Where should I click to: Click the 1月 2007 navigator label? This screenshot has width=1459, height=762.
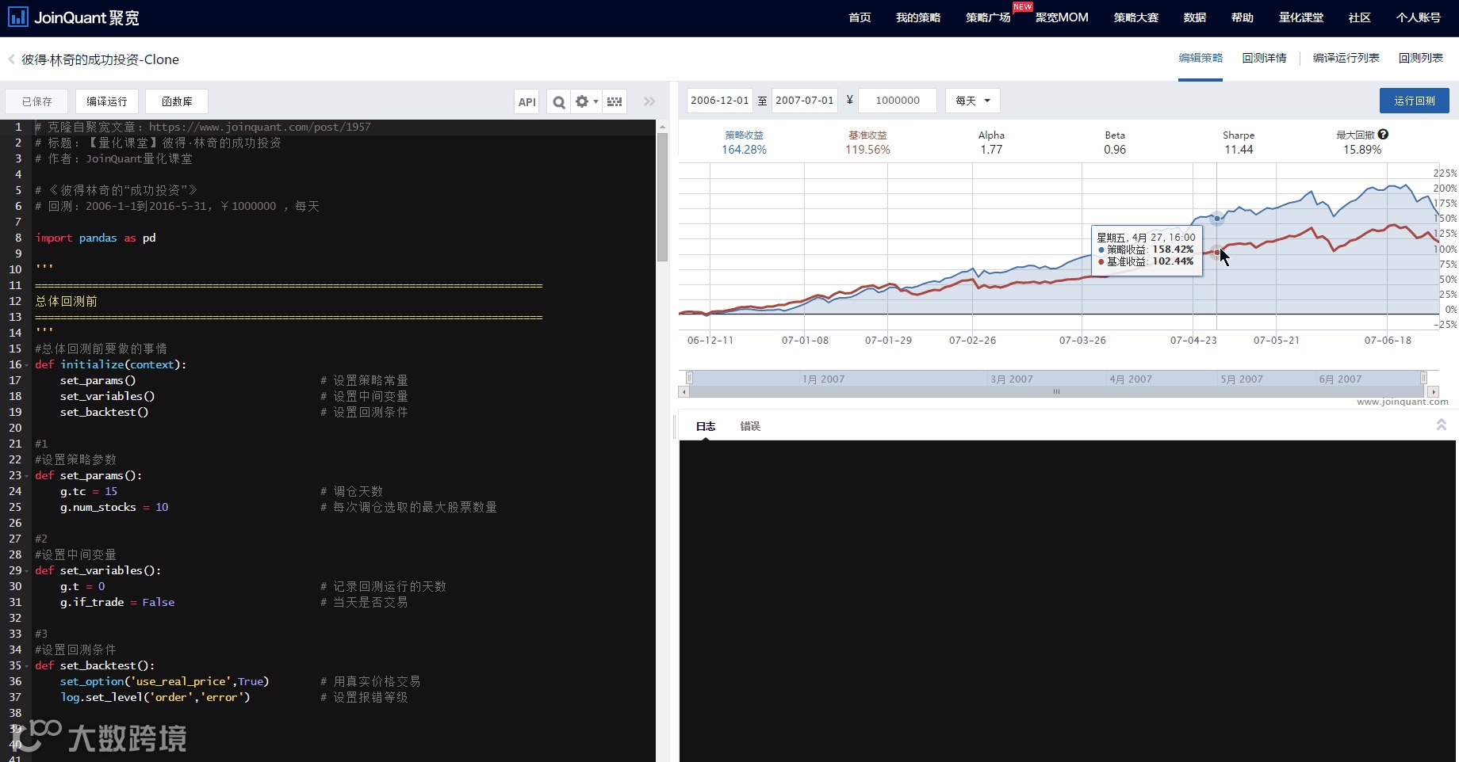click(x=823, y=379)
